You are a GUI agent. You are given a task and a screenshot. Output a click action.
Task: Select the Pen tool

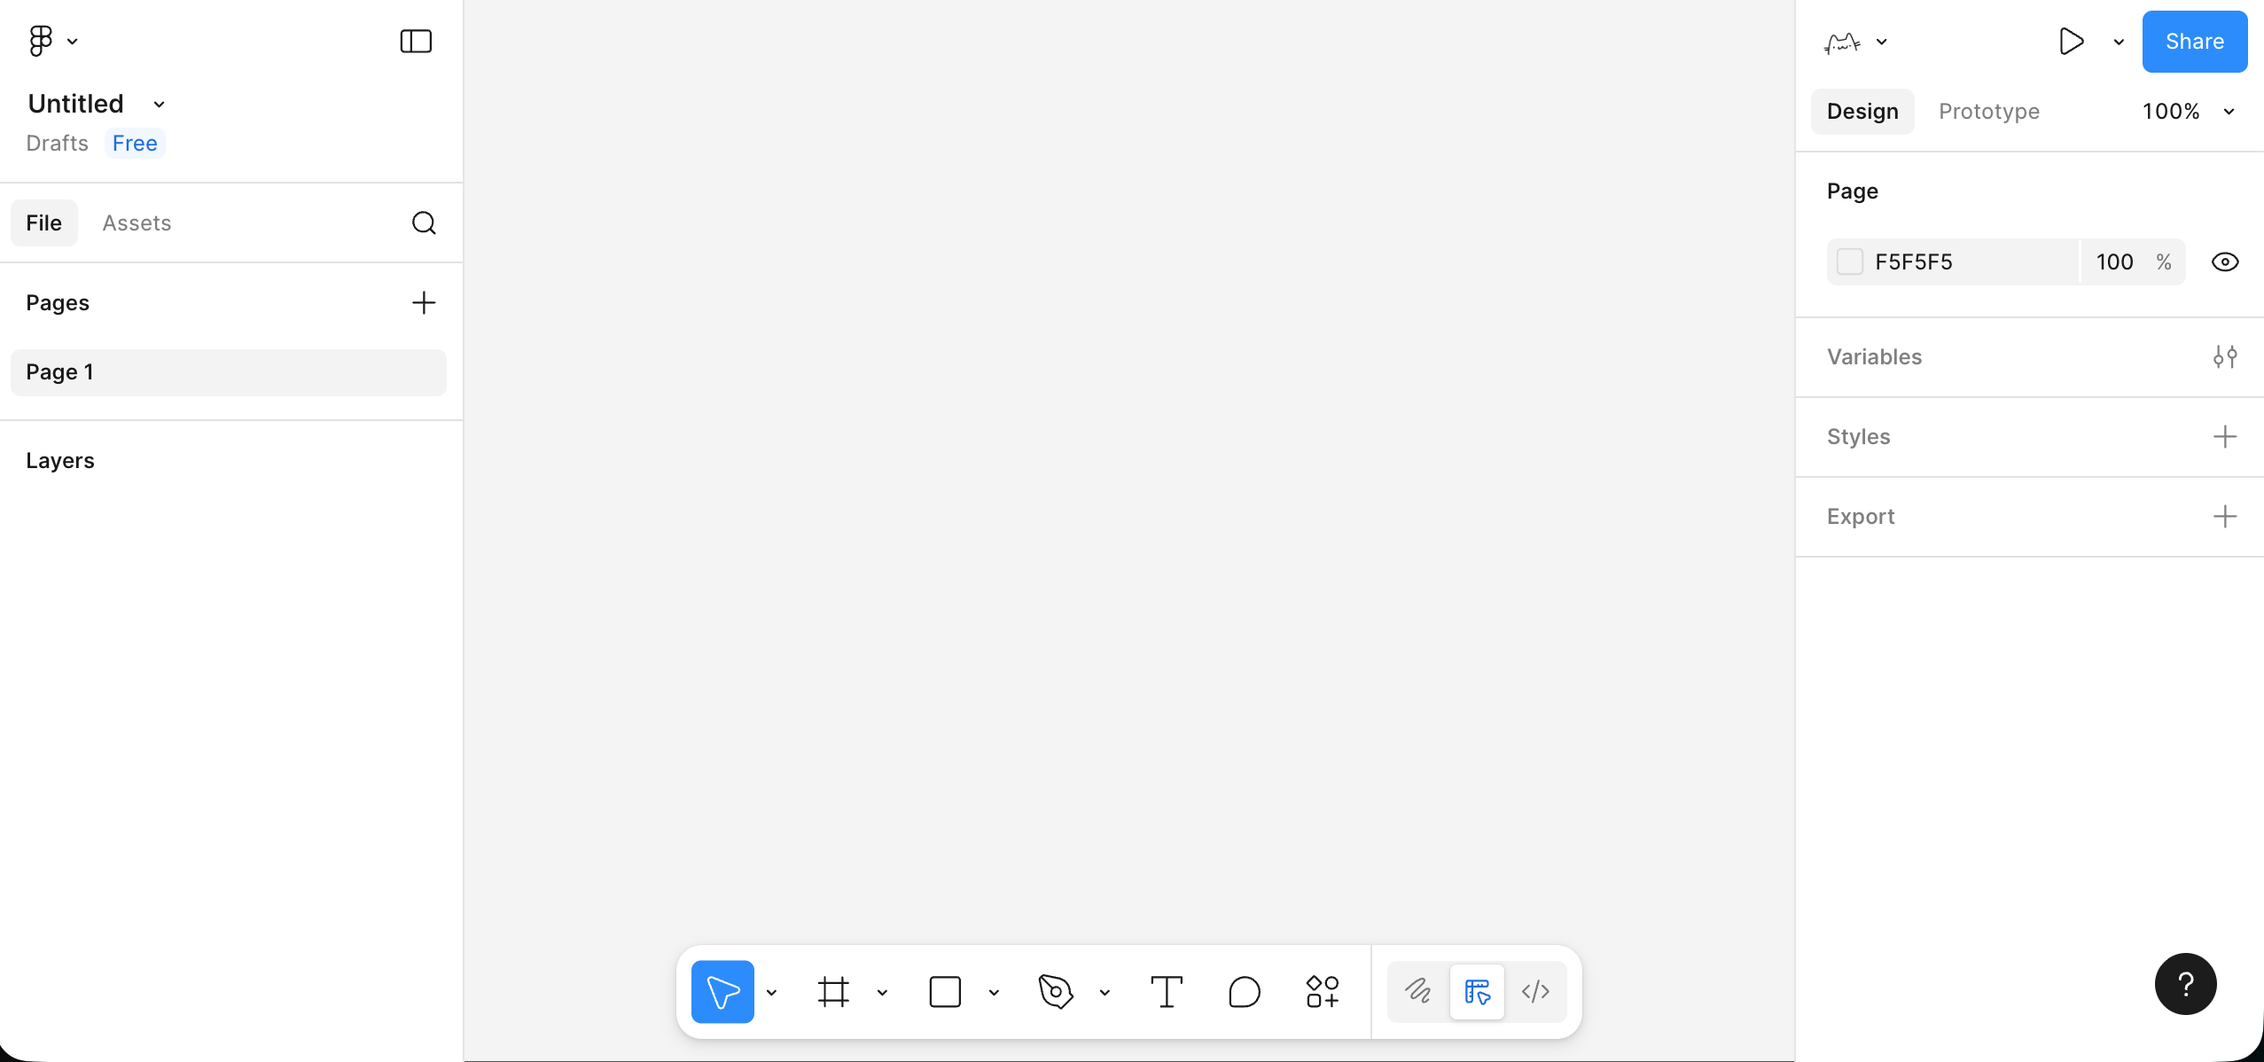pyautogui.click(x=1056, y=992)
